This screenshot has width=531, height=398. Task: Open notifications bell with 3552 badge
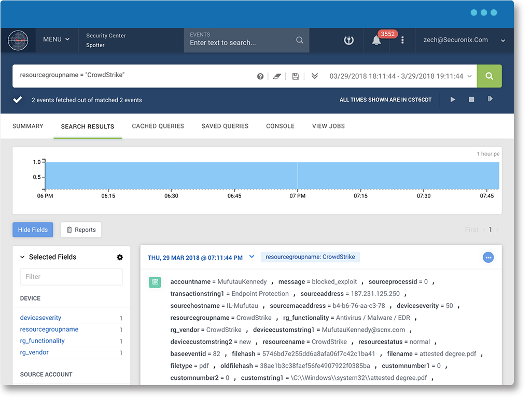(x=376, y=40)
